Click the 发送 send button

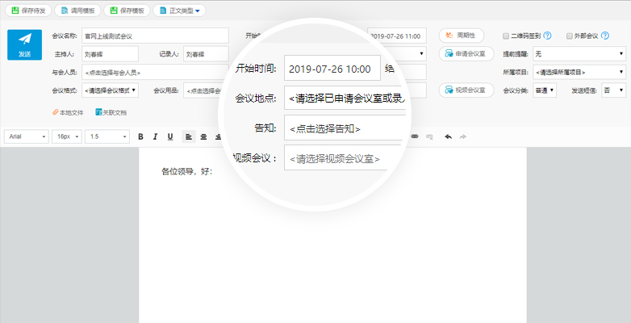[x=24, y=44]
